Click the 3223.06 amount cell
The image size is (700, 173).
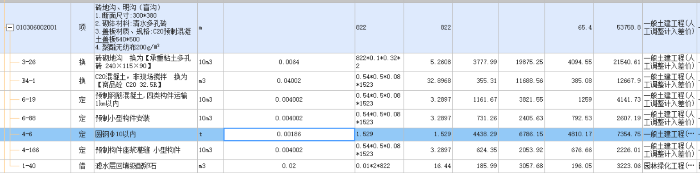[618, 166]
